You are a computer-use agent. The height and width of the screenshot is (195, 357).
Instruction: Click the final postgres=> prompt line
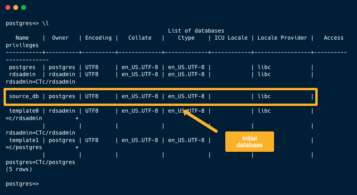tap(22, 184)
